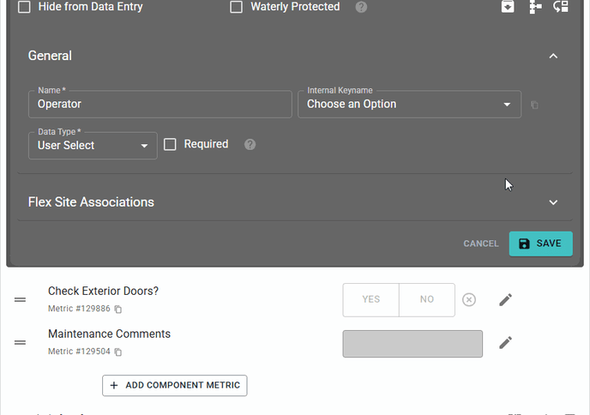590x415 pixels.
Task: Copy Metric #129886 ID
Action: coord(118,309)
